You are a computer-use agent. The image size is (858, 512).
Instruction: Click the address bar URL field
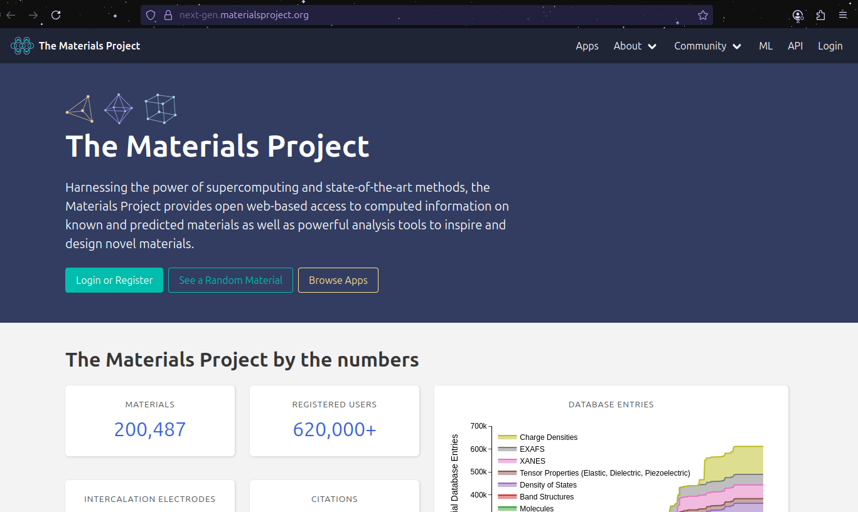427,15
